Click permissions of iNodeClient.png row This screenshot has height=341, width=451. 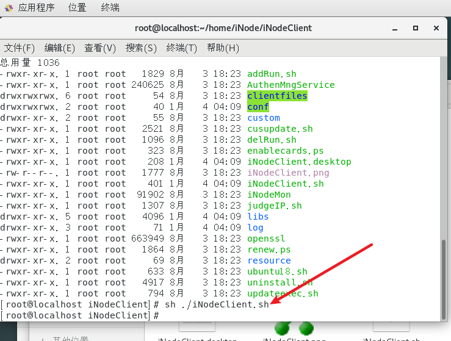click(x=29, y=173)
